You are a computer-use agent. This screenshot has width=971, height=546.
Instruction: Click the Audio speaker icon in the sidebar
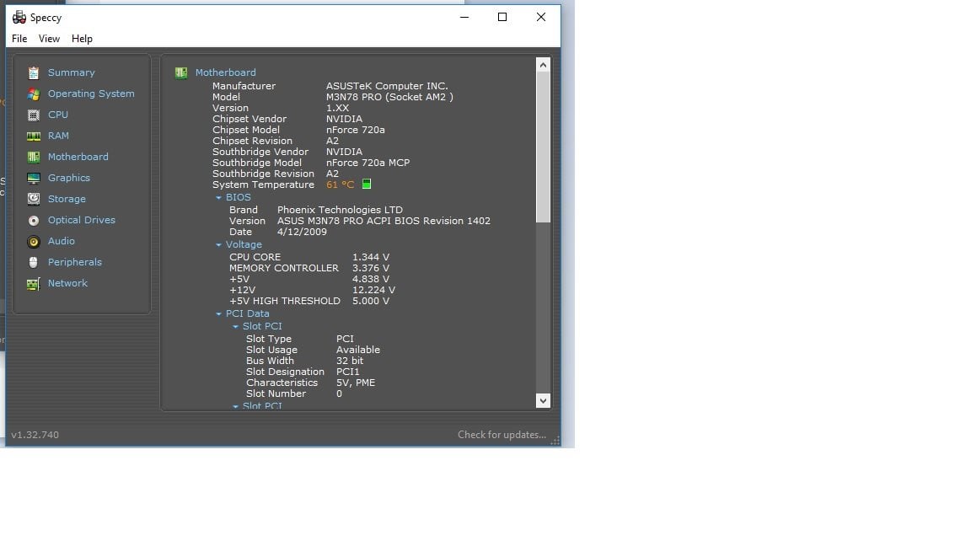(x=34, y=242)
